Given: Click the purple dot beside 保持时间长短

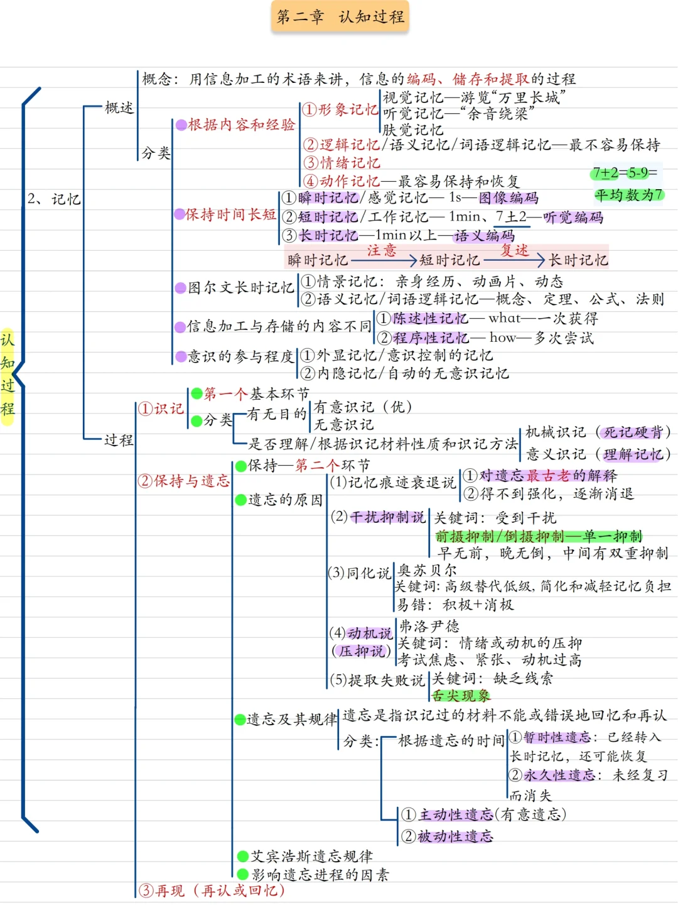Looking at the screenshot, I should tap(180, 216).
